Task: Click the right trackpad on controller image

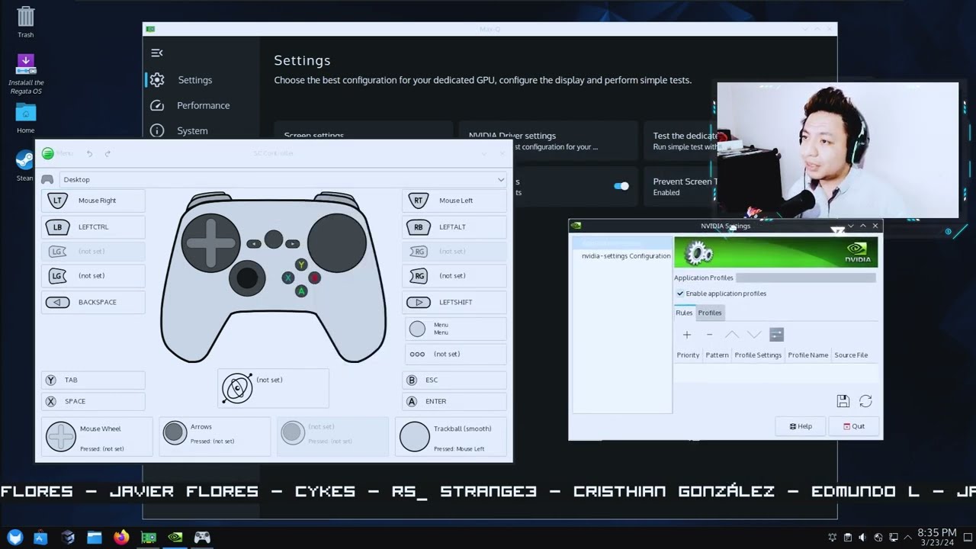Action: coord(337,243)
